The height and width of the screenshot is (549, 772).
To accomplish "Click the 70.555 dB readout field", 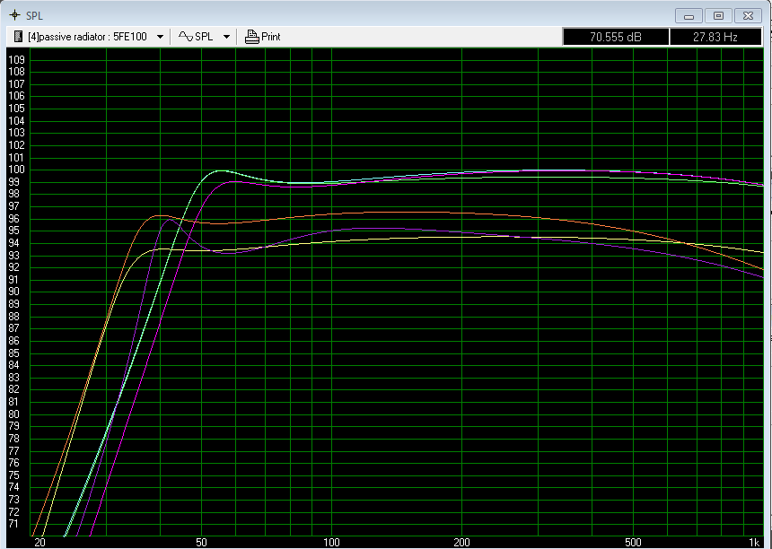I will [x=616, y=37].
